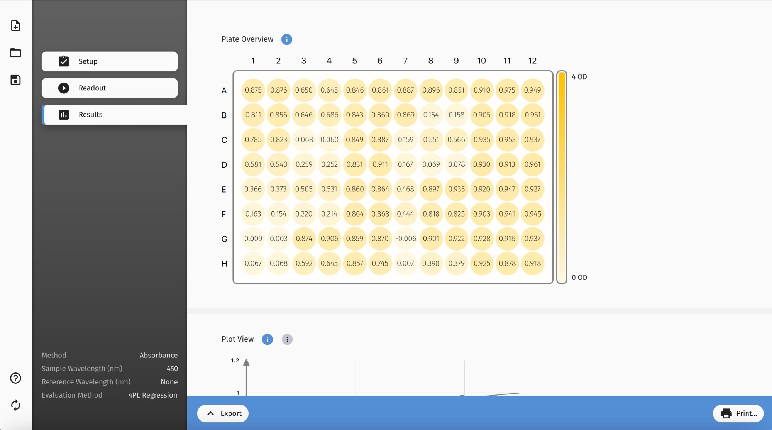Select the Results step
The width and height of the screenshot is (772, 430).
(x=115, y=115)
